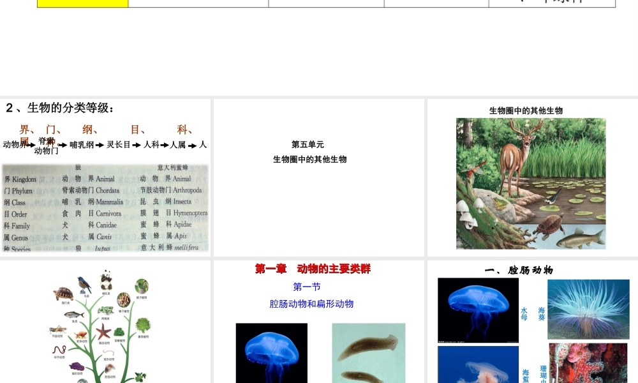Click the 目 Carnivora entry
This screenshot has height=383, width=638.
click(x=105, y=213)
